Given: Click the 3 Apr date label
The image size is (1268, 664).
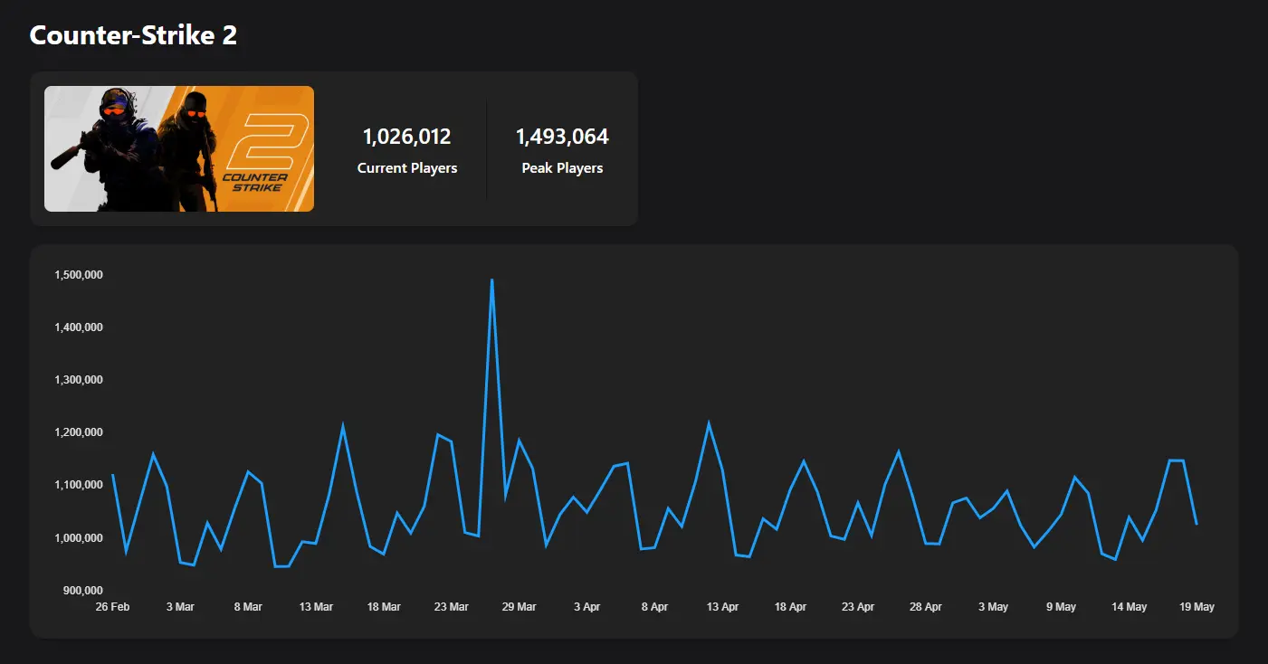Looking at the screenshot, I should coord(586,607).
